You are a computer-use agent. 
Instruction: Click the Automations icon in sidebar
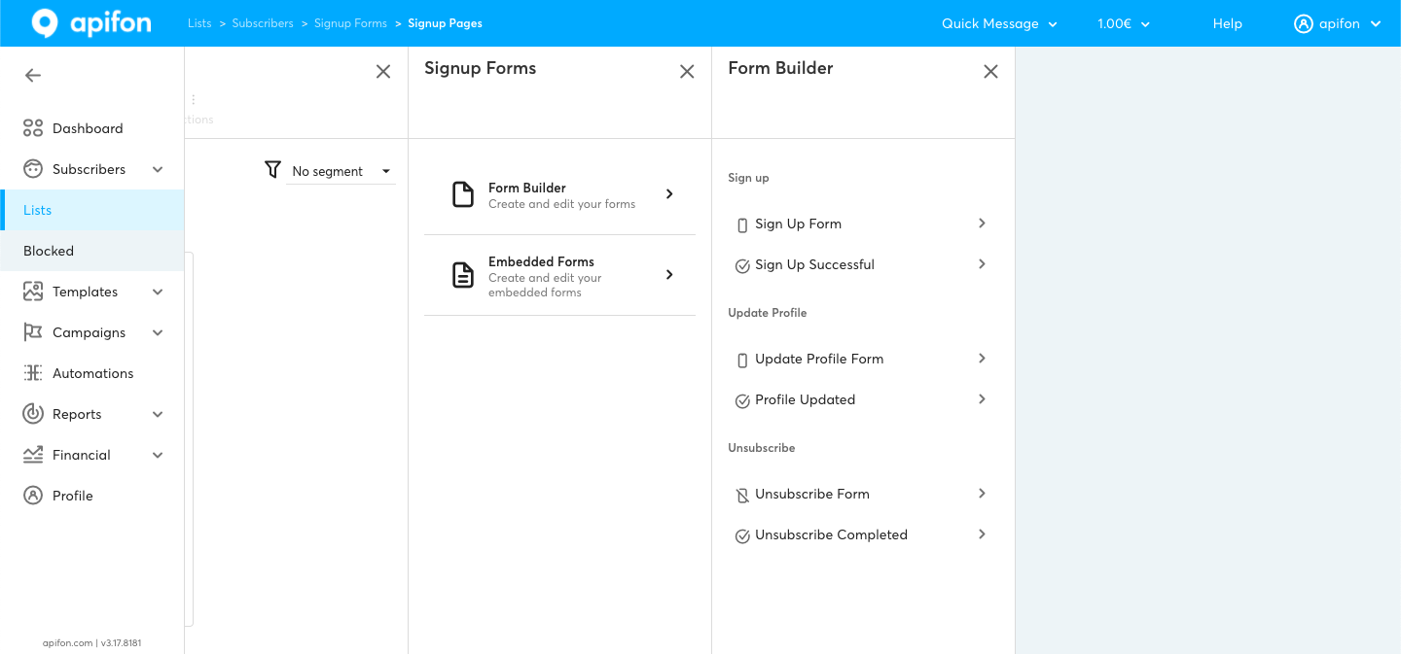(33, 373)
